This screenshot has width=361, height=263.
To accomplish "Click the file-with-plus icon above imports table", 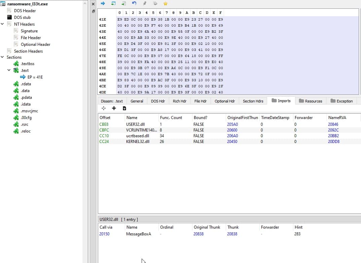I will tap(124, 108).
